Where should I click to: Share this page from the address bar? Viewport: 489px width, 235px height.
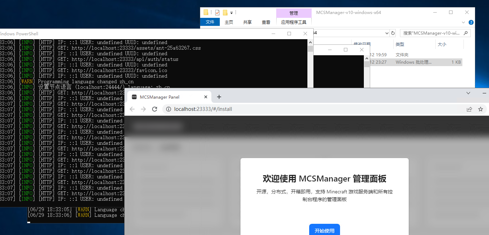point(469,109)
